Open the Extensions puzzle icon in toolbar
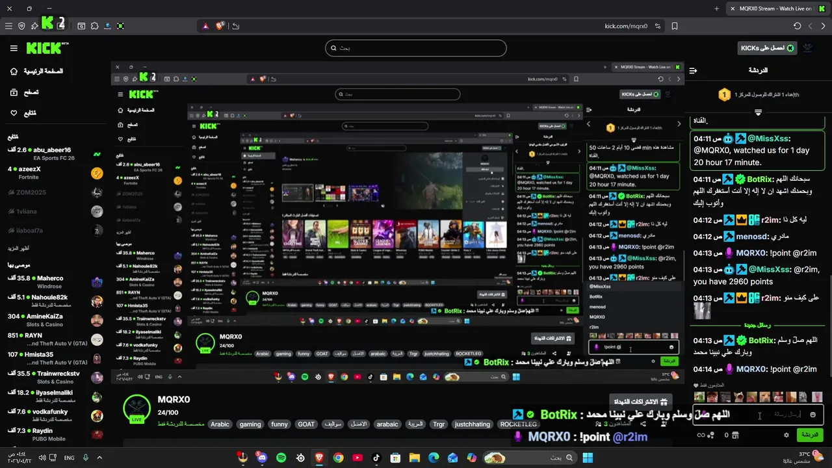Image resolution: width=832 pixels, height=468 pixels. click(94, 26)
